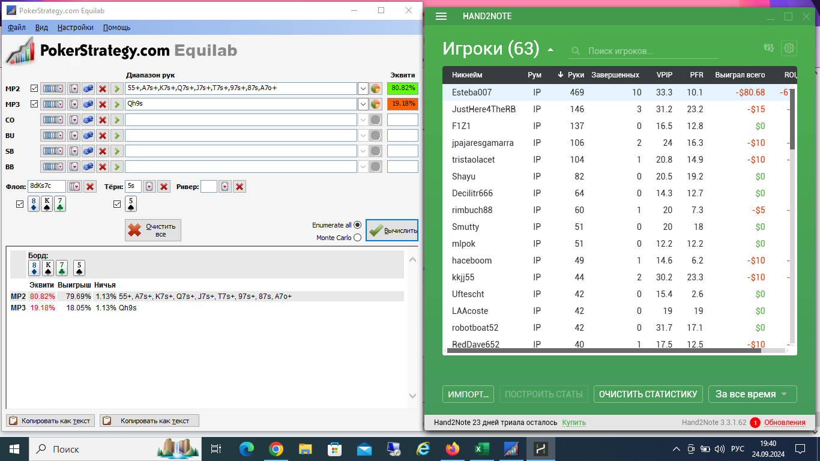Select player row JustHere4TheRB

coord(616,109)
